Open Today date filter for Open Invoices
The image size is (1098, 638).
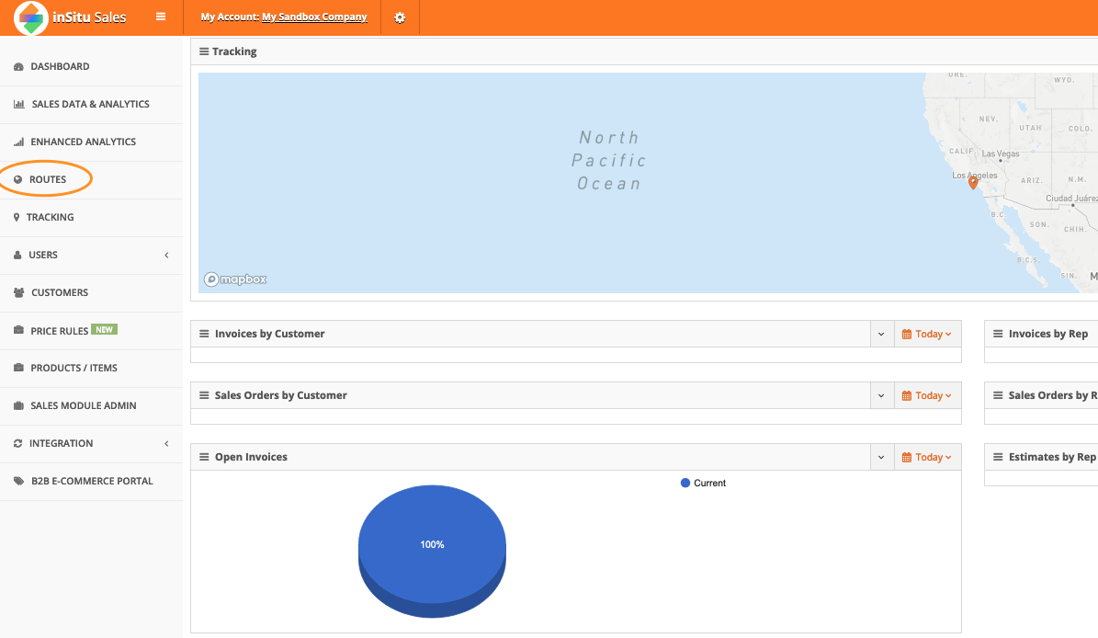(x=927, y=457)
